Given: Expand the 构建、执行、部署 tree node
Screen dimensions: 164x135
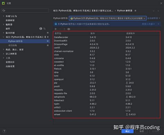Looking at the screenshot, I should coord(3,49).
